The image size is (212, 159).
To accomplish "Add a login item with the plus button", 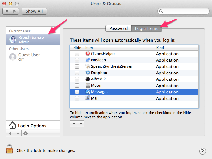I will pyautogui.click(x=74, y=124).
